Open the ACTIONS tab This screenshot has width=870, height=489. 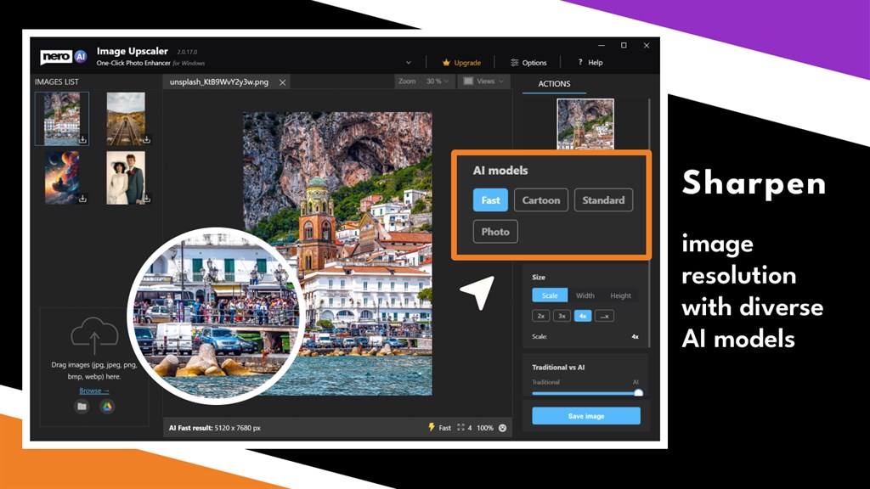point(554,84)
